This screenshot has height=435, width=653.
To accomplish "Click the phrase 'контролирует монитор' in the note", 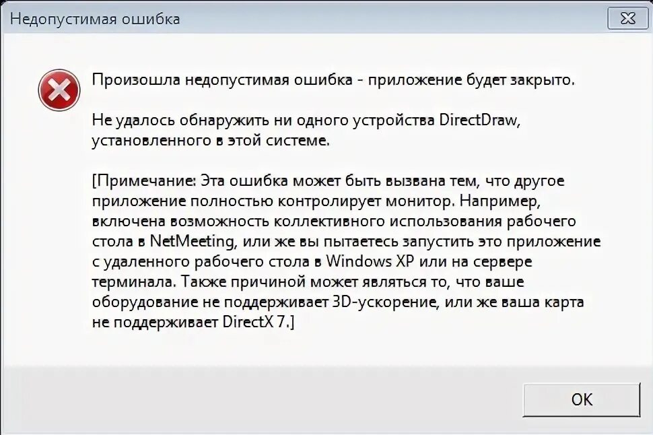I will (366, 201).
